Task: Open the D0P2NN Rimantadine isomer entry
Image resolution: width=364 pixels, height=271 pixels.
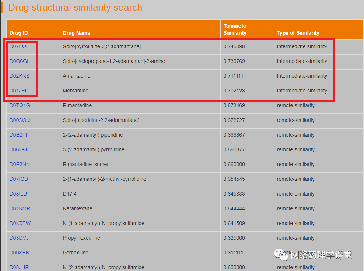Action: click(20, 164)
